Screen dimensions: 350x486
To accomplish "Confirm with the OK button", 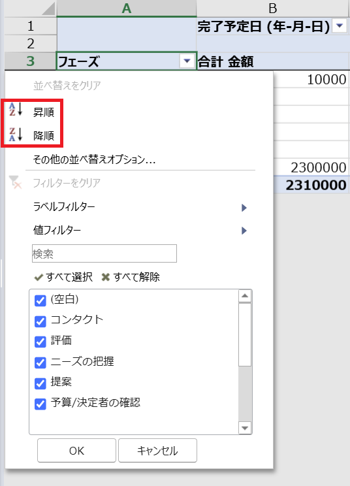I will pos(76,450).
